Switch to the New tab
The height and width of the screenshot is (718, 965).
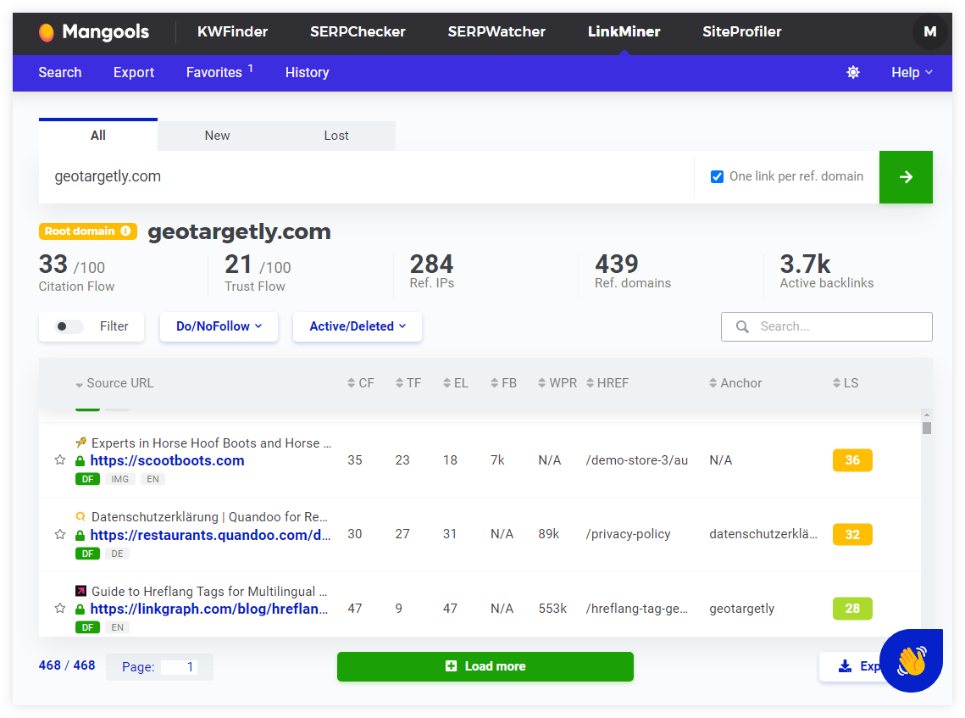217,135
